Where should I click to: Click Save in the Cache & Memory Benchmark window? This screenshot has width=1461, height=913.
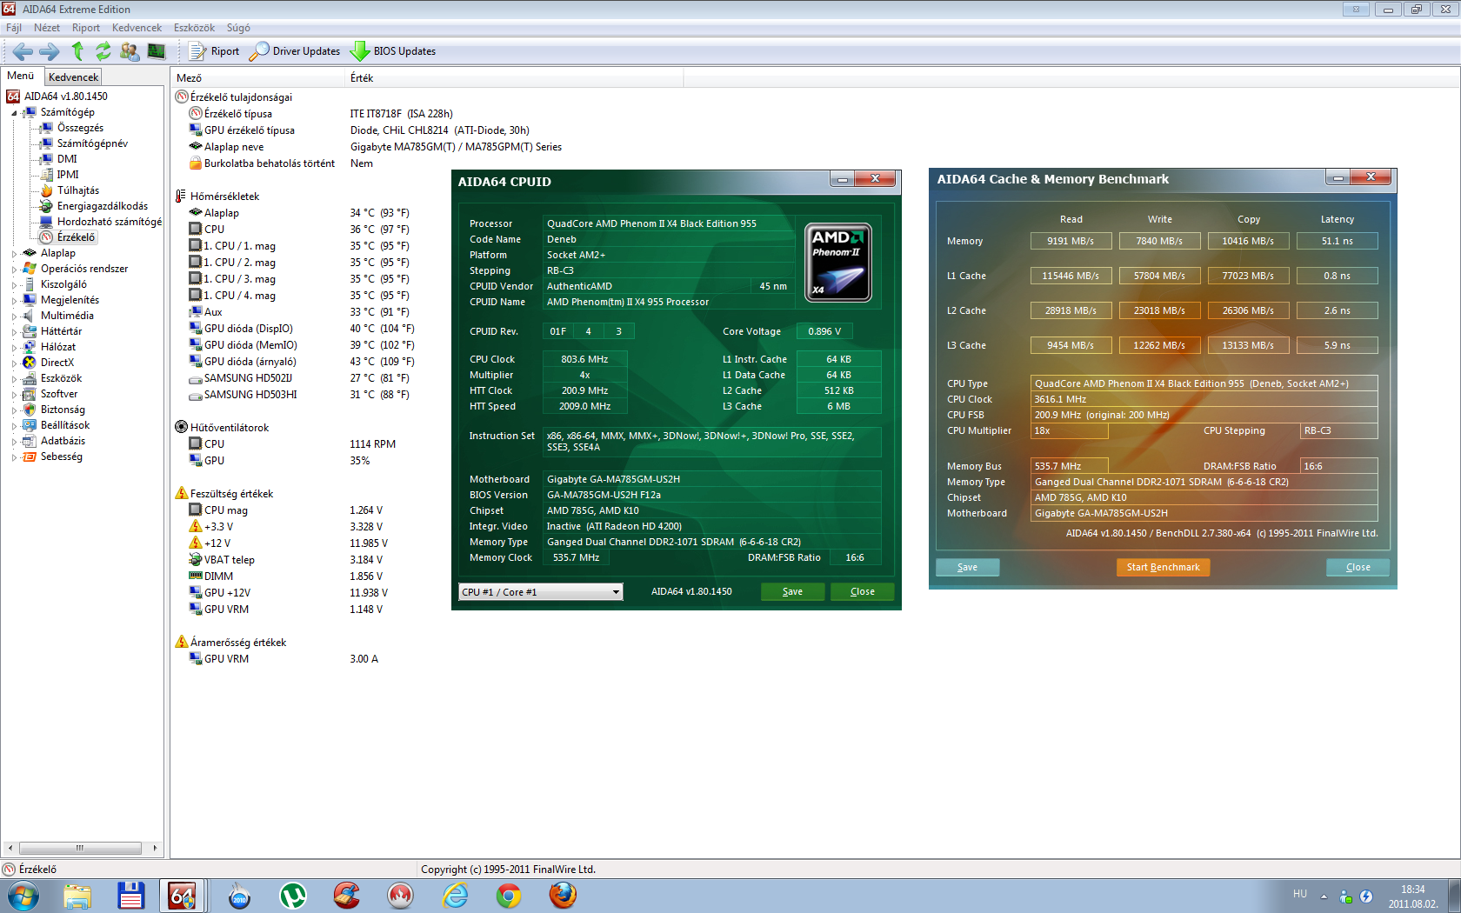click(x=967, y=567)
